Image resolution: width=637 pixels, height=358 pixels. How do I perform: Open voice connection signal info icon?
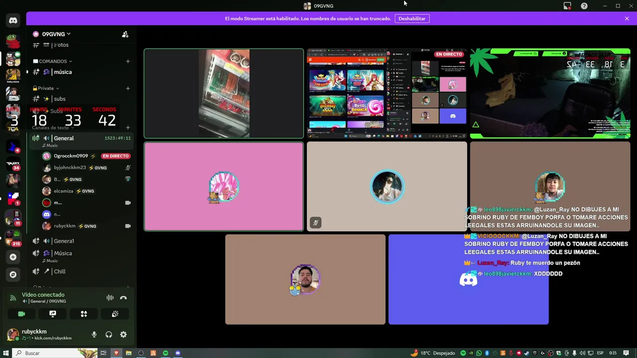point(13,298)
